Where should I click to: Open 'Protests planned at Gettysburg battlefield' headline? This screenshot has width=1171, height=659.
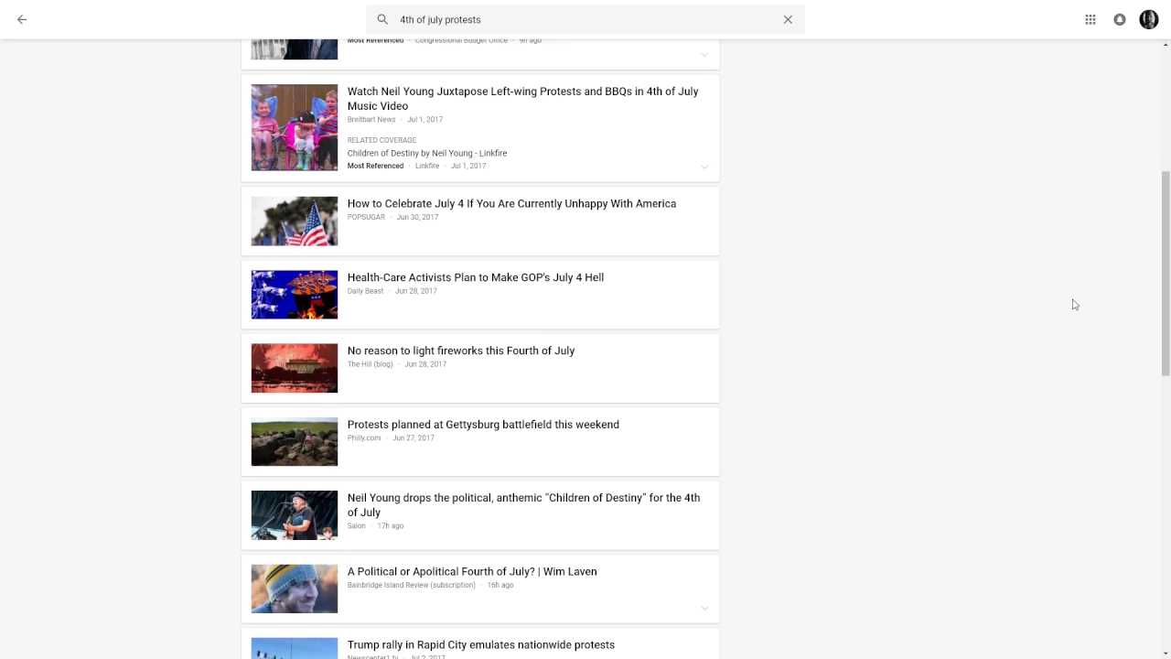point(483,425)
